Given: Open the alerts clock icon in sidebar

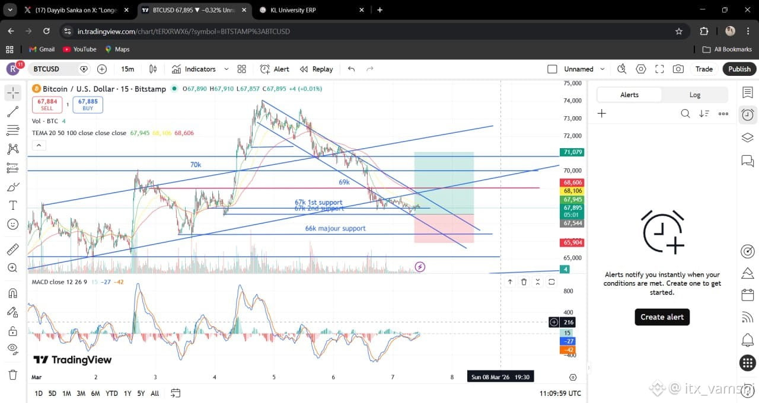Looking at the screenshot, I should coord(748,115).
